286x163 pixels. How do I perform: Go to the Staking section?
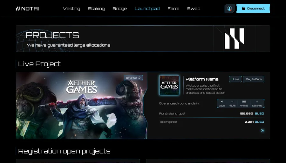click(96, 9)
